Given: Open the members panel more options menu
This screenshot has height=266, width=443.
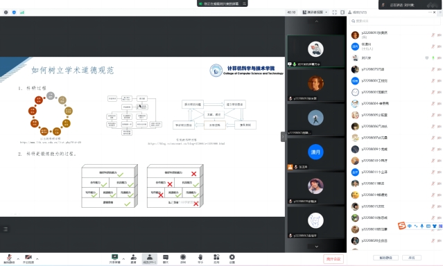Looking at the screenshot, I should [430, 12].
